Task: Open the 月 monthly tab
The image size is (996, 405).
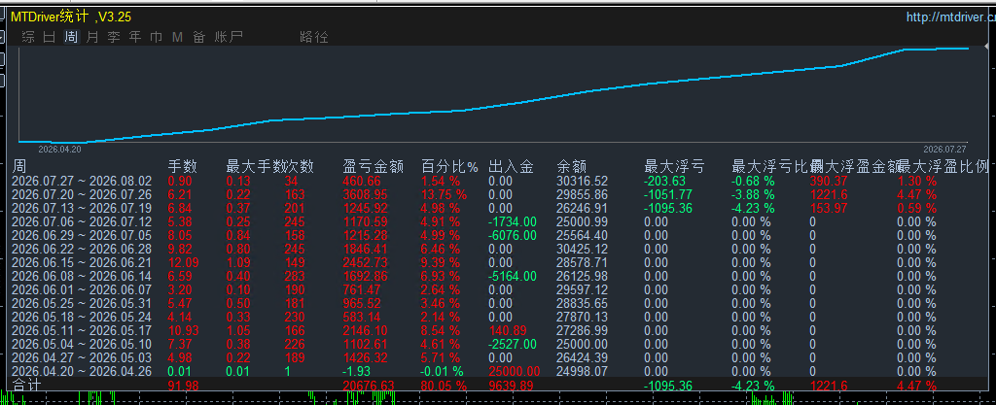Action: point(92,37)
